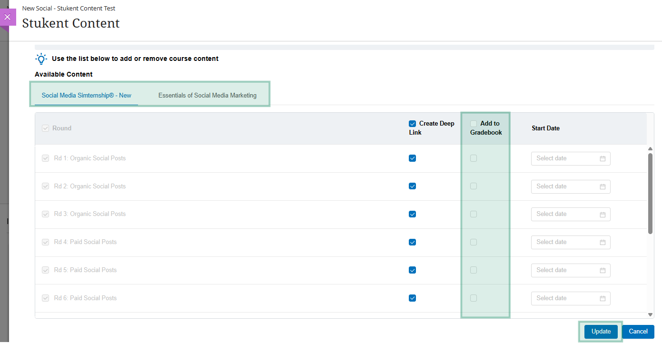
Task: Check gradebook box for Rd 2: Organic Social Posts
Action: click(474, 186)
